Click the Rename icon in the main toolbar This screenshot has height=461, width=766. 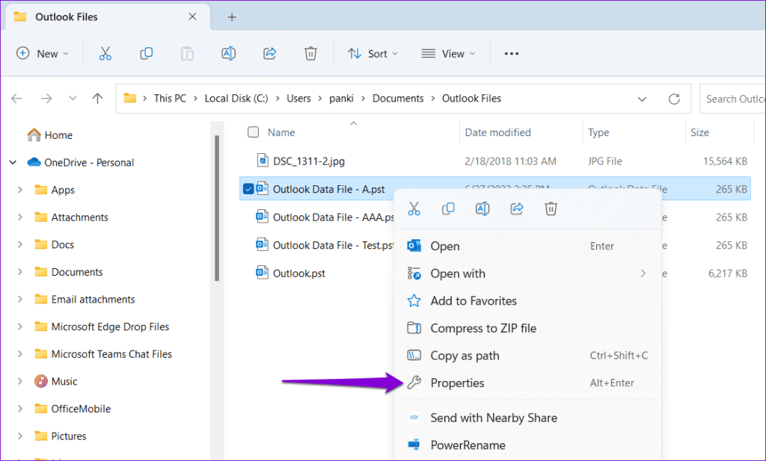[x=228, y=54]
